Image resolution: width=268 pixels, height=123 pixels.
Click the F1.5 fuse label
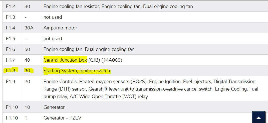[x=11, y=39]
